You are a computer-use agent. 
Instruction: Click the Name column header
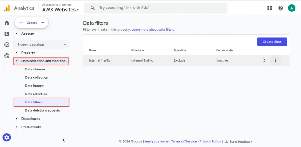click(x=93, y=50)
